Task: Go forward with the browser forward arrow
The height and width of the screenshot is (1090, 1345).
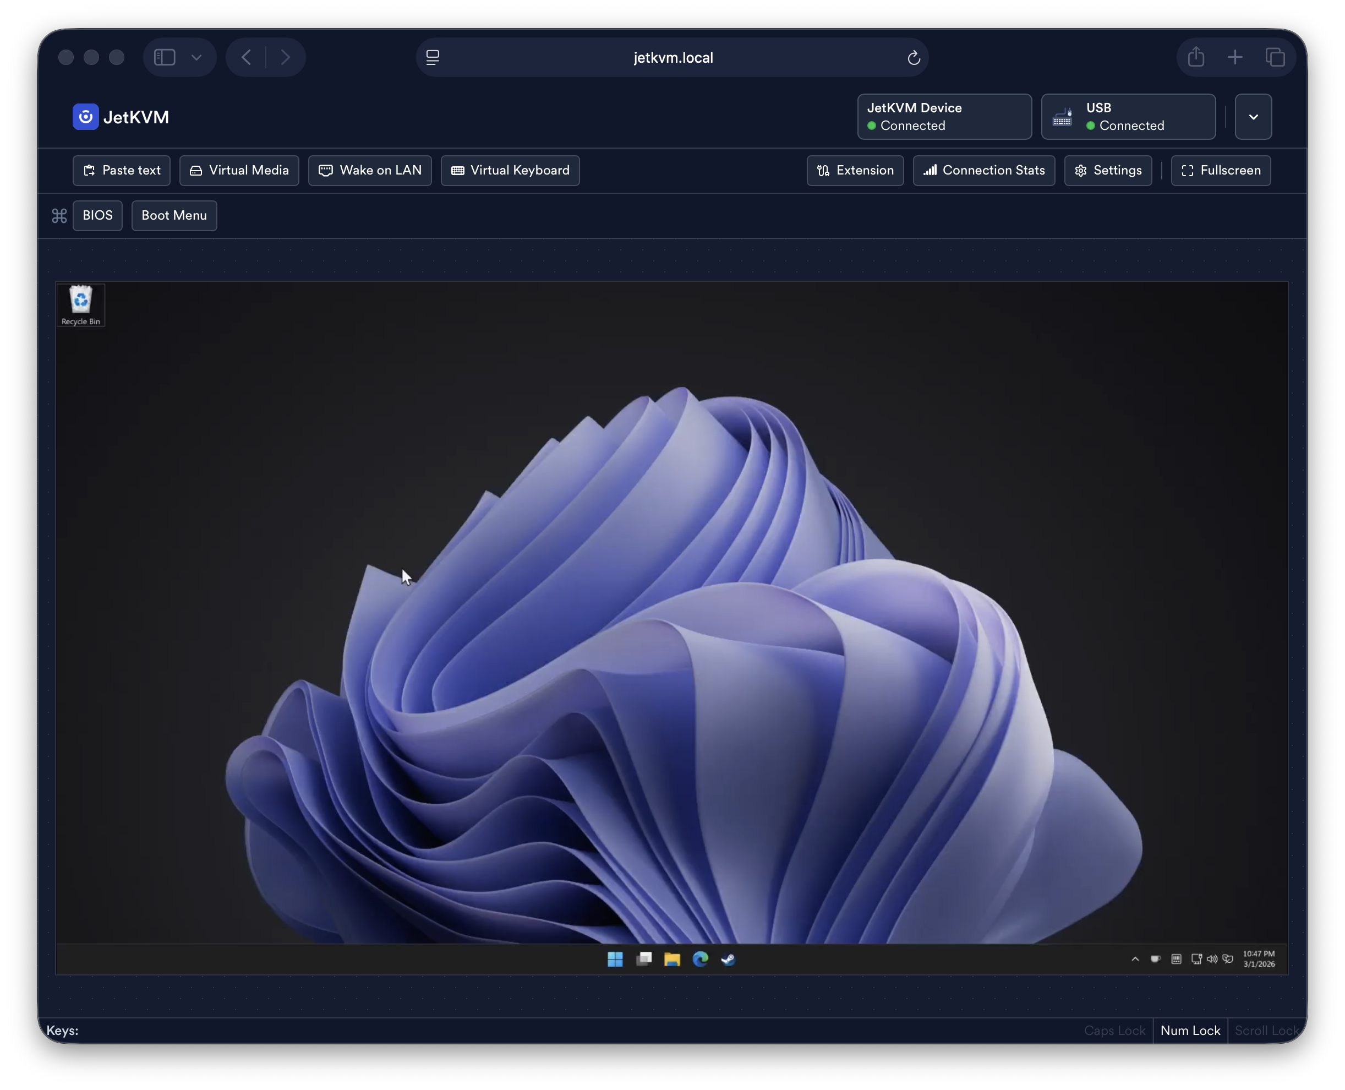Action: click(286, 58)
